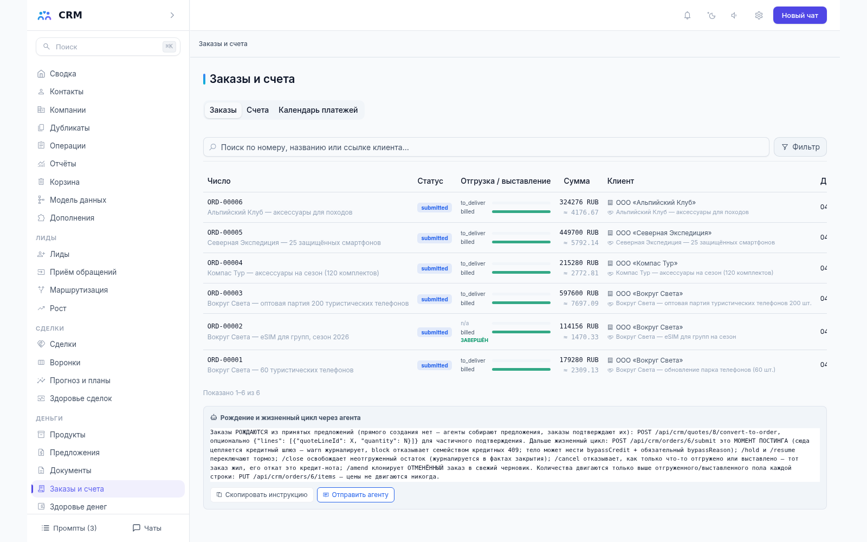Toggle dark mode moon icon

click(x=711, y=15)
